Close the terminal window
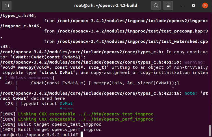Image resolution: width=212 pixels, height=137 pixels. coord(205,5)
